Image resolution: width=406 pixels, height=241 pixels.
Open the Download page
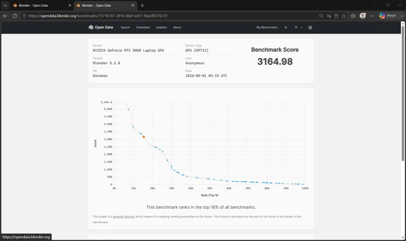143,27
